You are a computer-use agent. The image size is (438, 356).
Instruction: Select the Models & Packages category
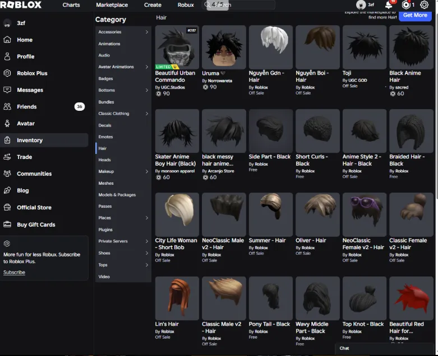(123, 195)
